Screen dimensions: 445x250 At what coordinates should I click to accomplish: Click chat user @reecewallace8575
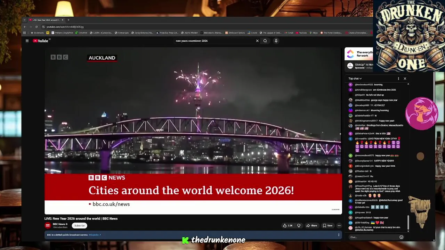tap(364, 156)
